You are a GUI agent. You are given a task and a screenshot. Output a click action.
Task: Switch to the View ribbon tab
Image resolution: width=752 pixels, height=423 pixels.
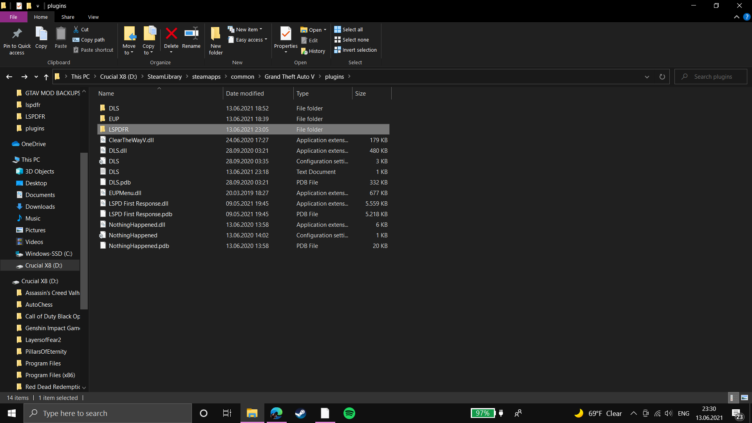pos(93,17)
